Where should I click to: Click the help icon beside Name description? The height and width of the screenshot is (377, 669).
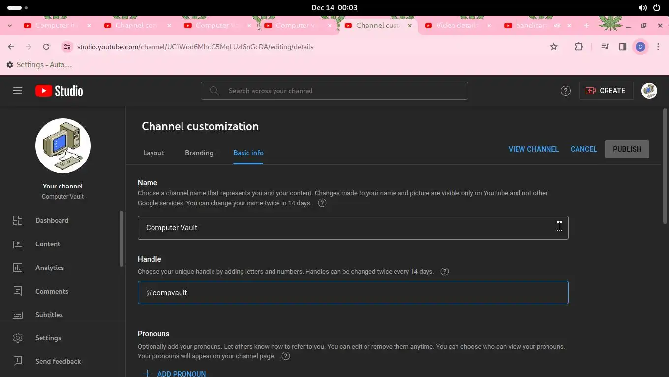pos(322,203)
